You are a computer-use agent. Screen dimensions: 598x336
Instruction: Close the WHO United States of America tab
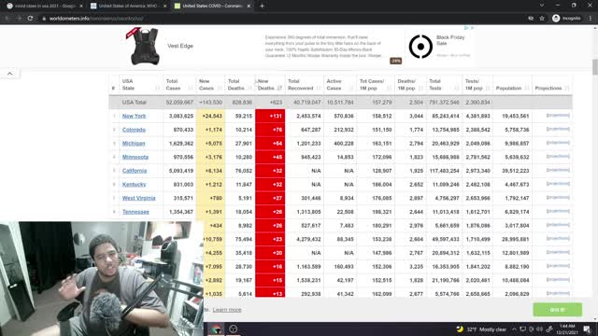[164, 6]
